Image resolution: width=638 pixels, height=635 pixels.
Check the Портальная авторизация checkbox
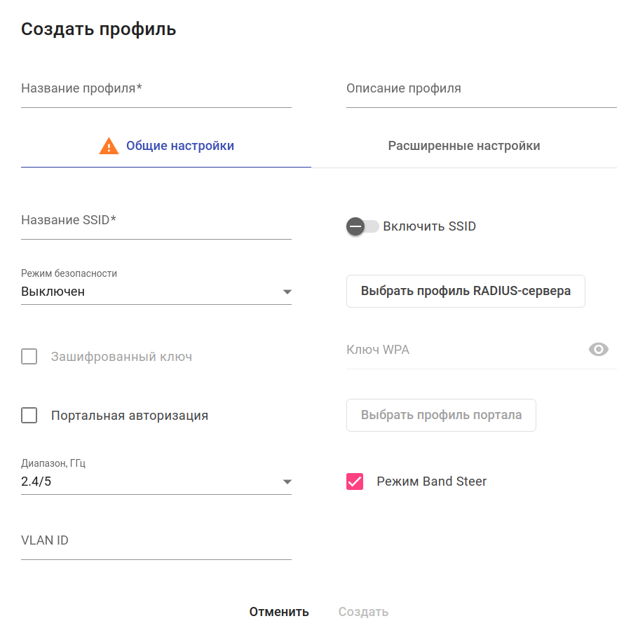(29, 416)
